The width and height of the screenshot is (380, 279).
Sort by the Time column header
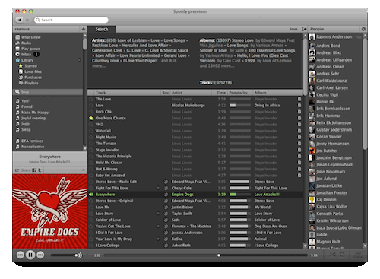220,93
